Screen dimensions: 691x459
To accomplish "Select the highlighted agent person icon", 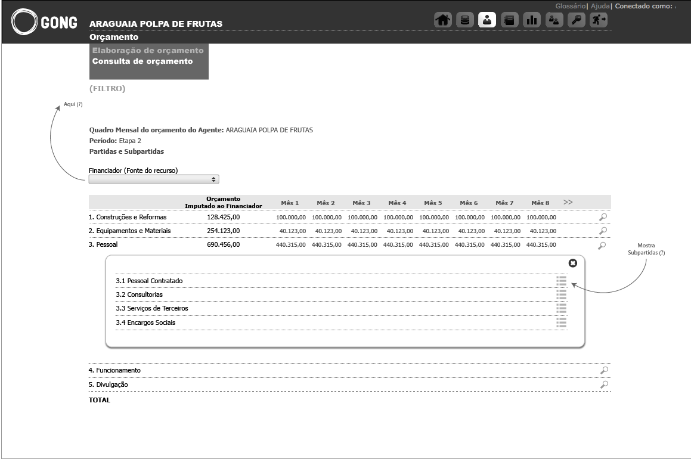I will 487,20.
